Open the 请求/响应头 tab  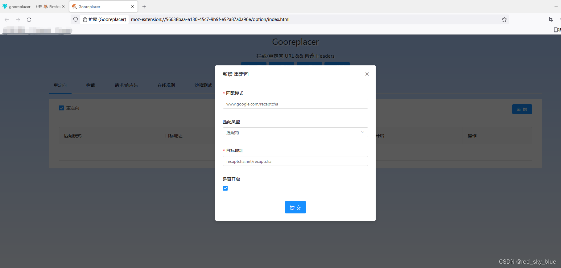tap(126, 85)
